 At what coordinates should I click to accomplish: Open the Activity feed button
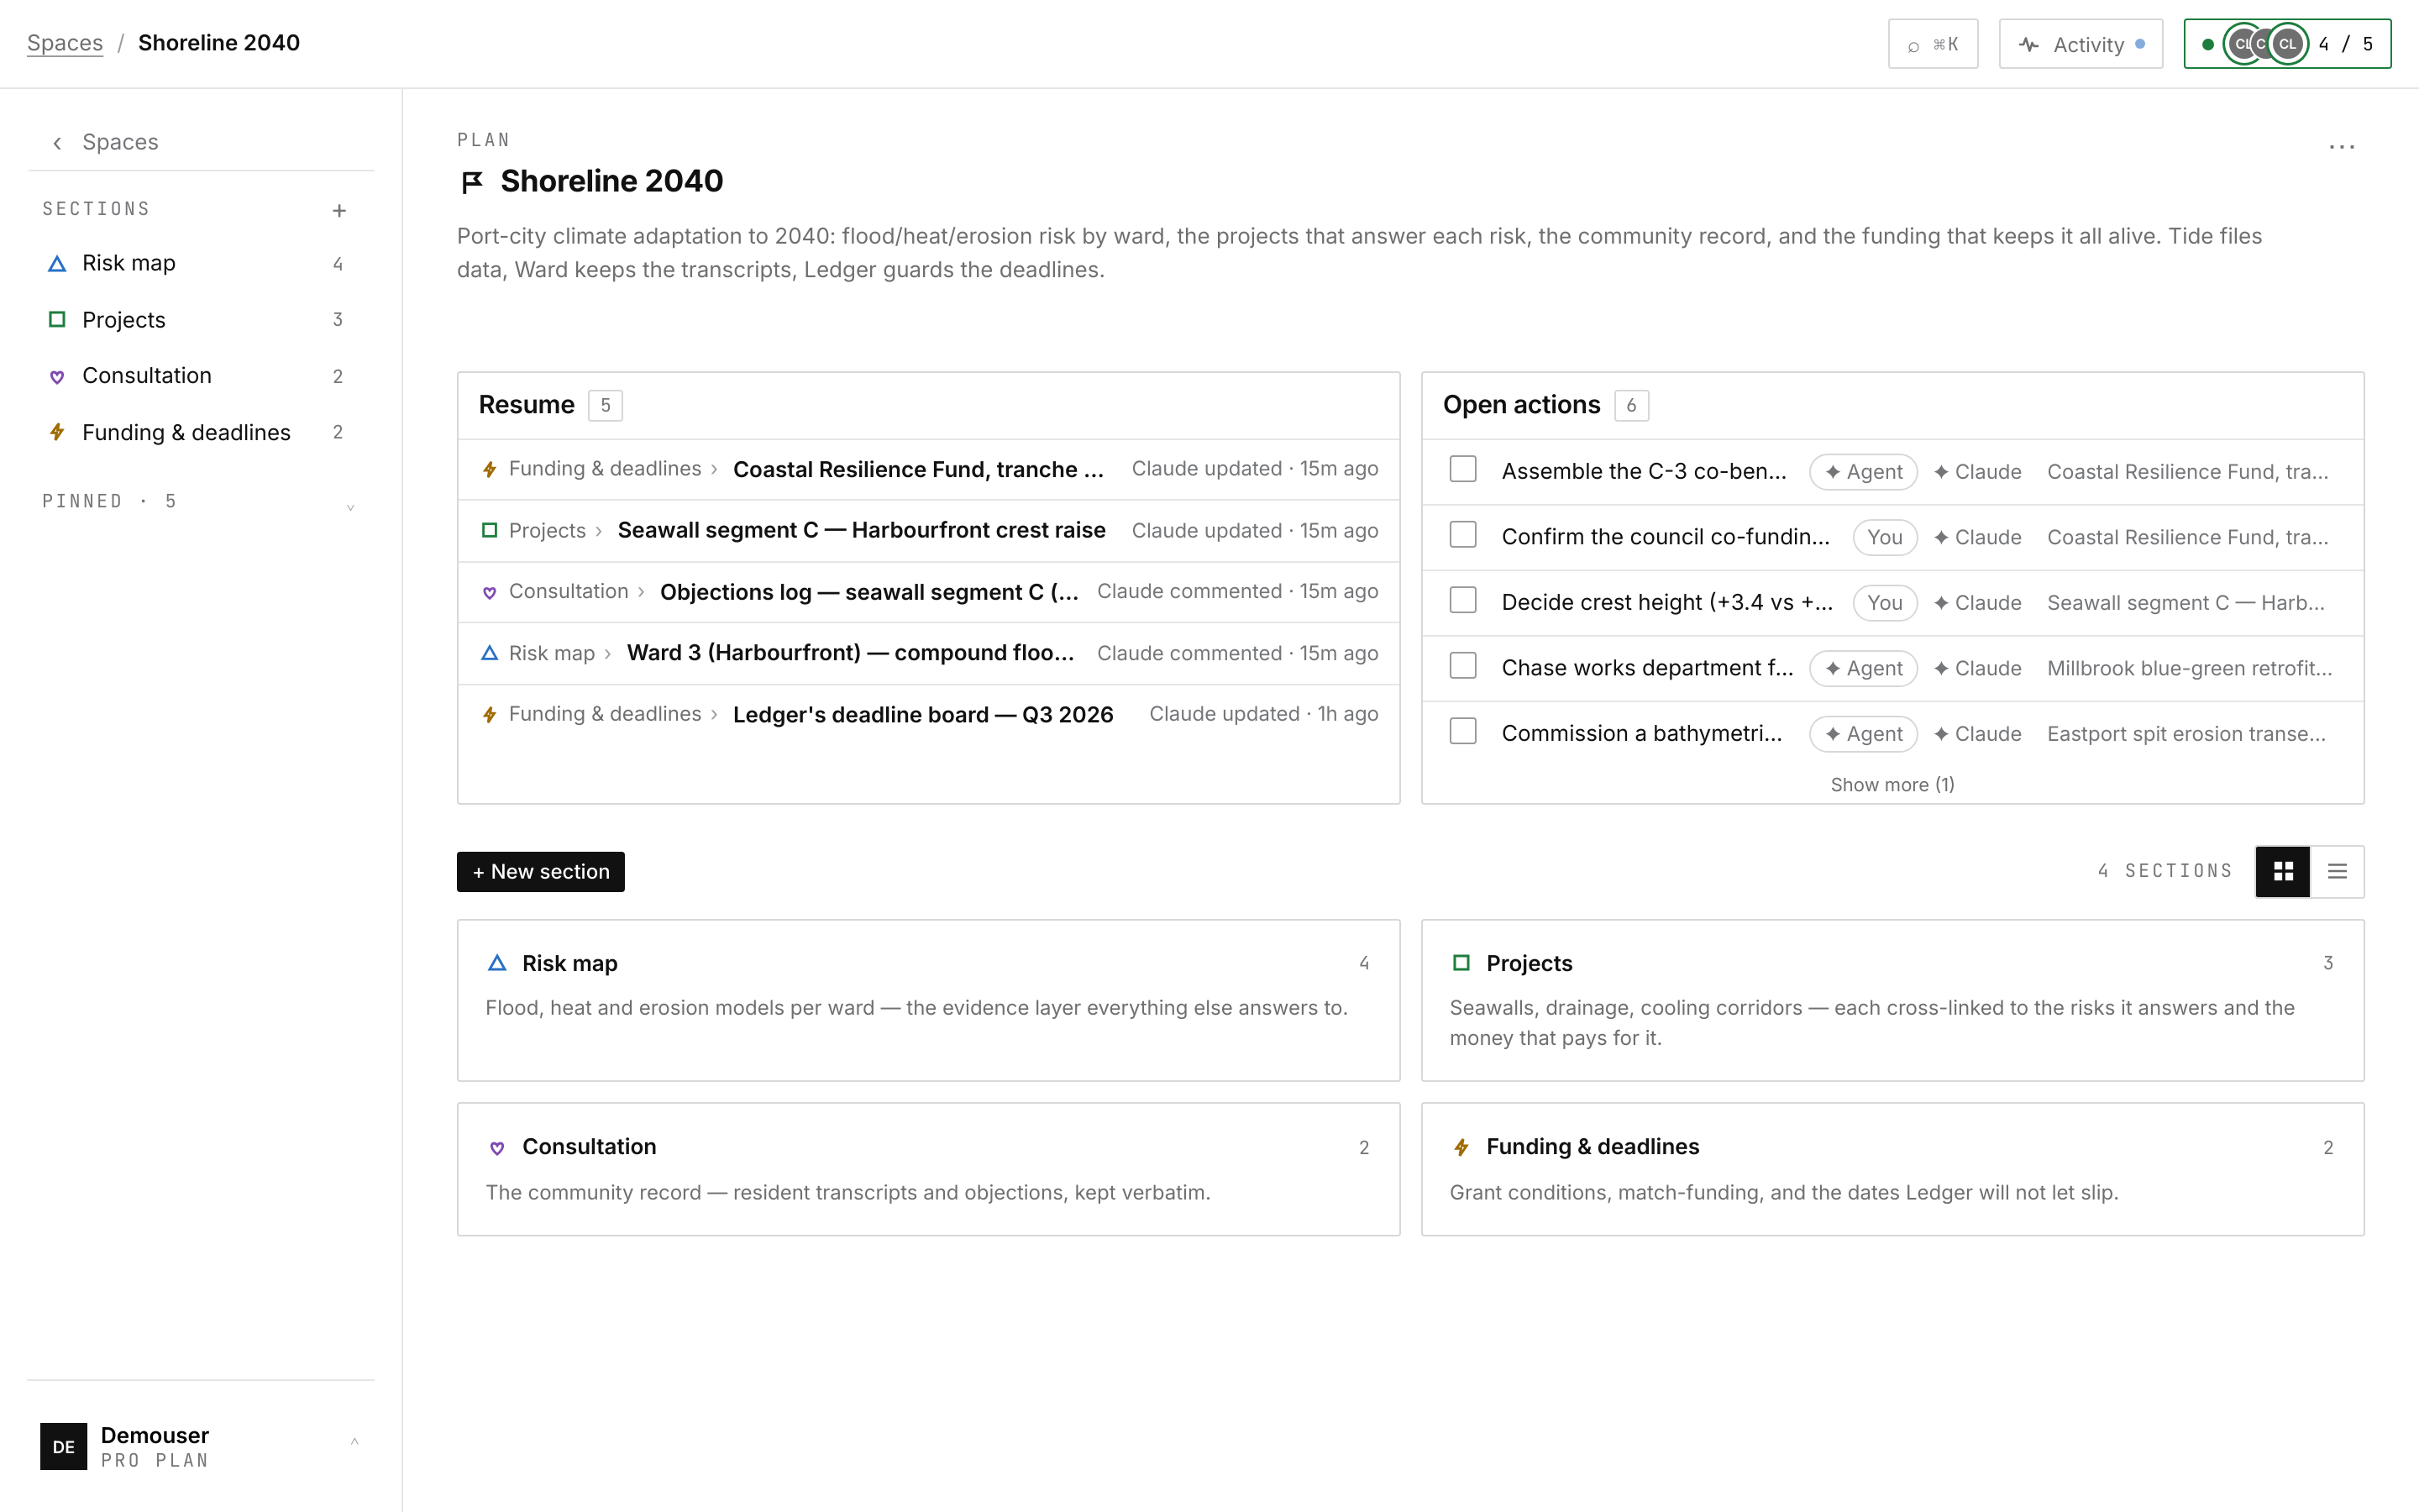click(x=2081, y=44)
